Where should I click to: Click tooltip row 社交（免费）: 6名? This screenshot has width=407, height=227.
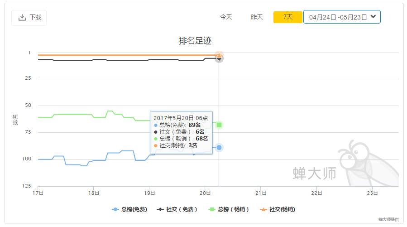179,132
